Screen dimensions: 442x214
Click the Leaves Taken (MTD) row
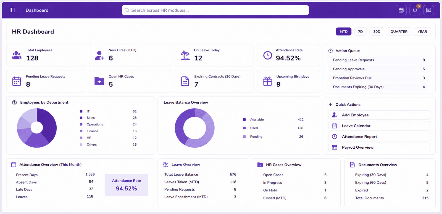200,182
